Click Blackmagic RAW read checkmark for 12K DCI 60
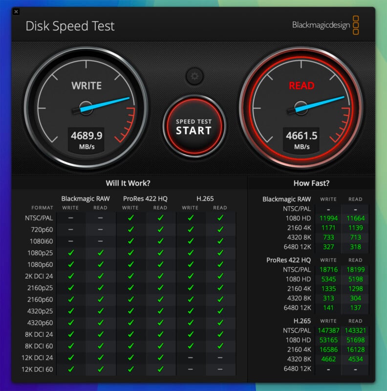387x391 pixels. pyautogui.click(x=101, y=369)
